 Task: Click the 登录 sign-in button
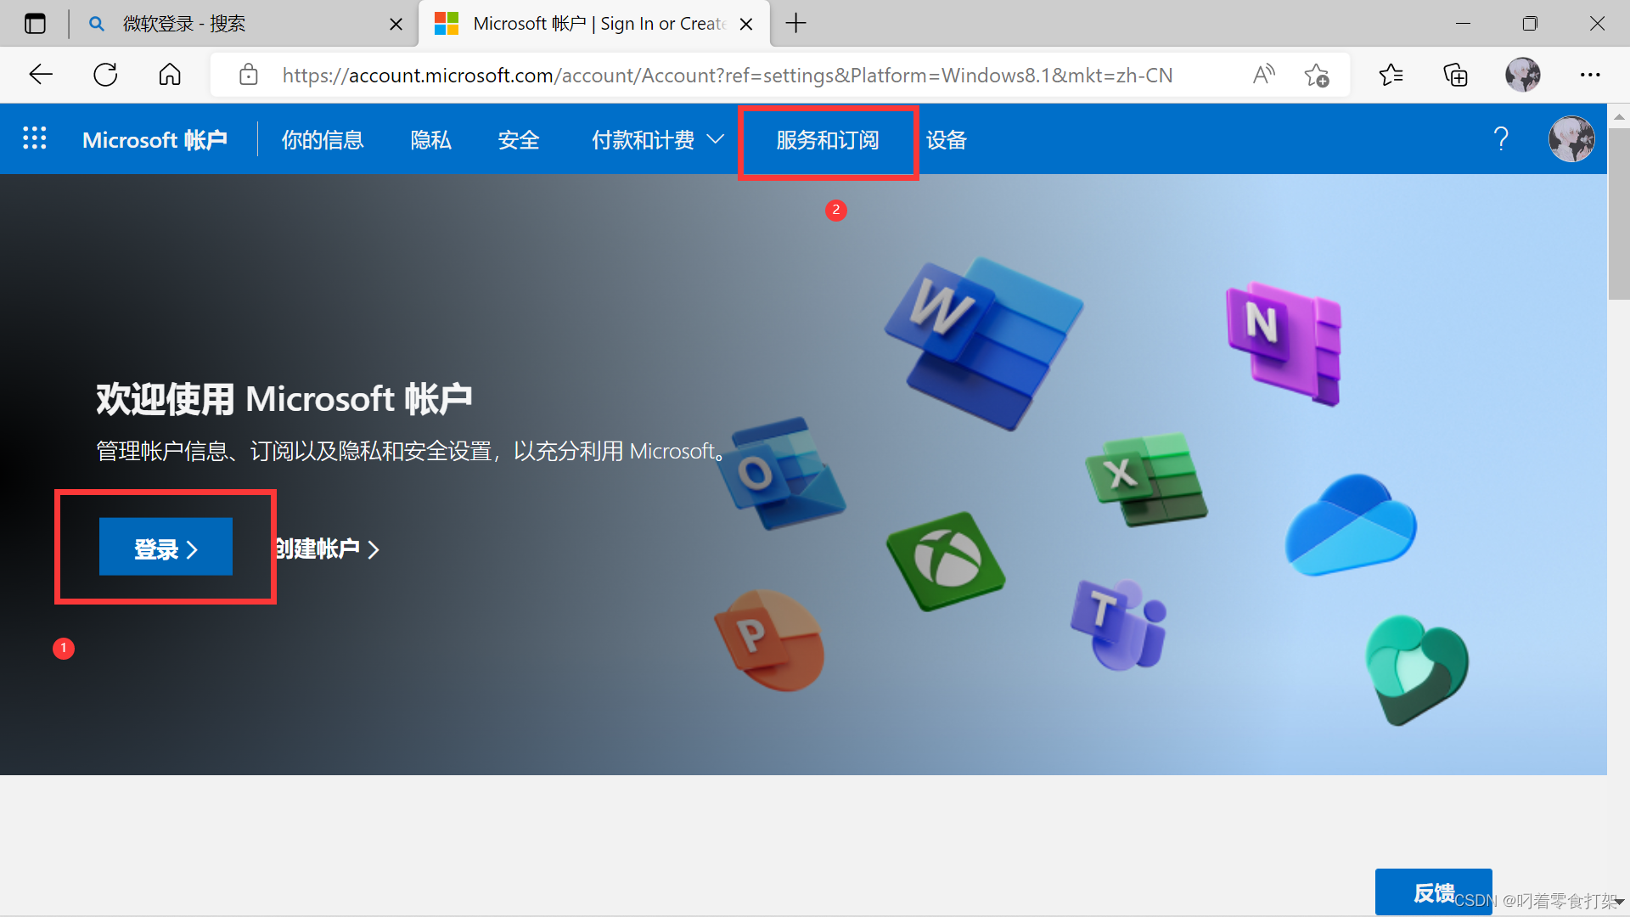coord(166,548)
